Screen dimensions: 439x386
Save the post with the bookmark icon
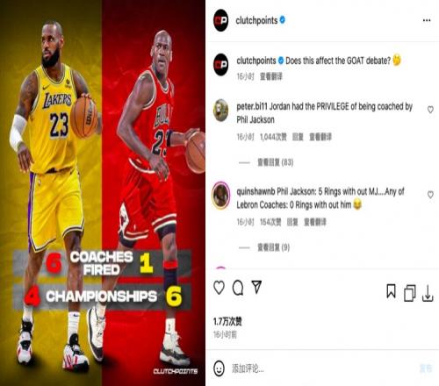point(391,291)
